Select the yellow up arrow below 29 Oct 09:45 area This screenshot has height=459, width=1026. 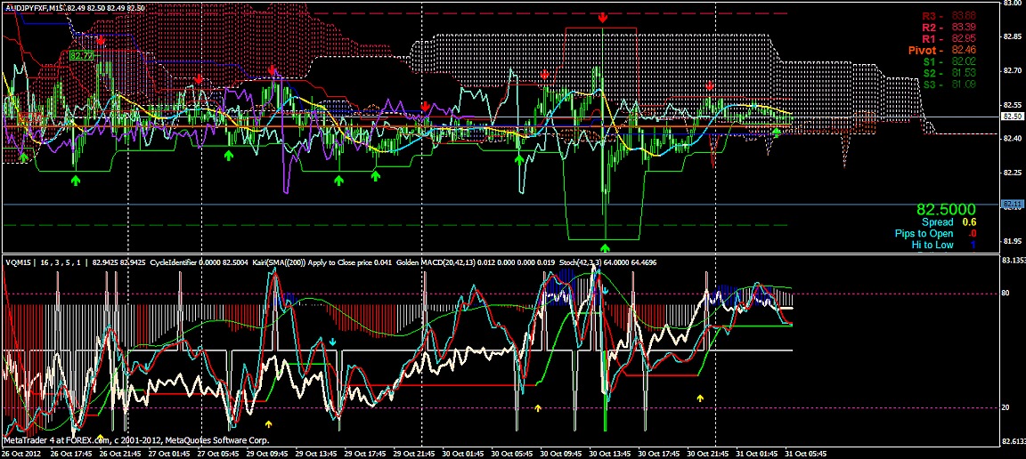point(269,423)
